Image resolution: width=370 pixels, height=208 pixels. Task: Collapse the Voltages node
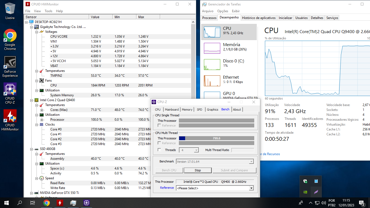click(x=36, y=32)
